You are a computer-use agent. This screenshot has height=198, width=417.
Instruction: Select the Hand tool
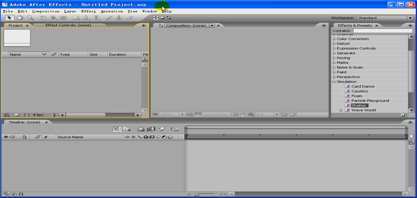[20, 18]
